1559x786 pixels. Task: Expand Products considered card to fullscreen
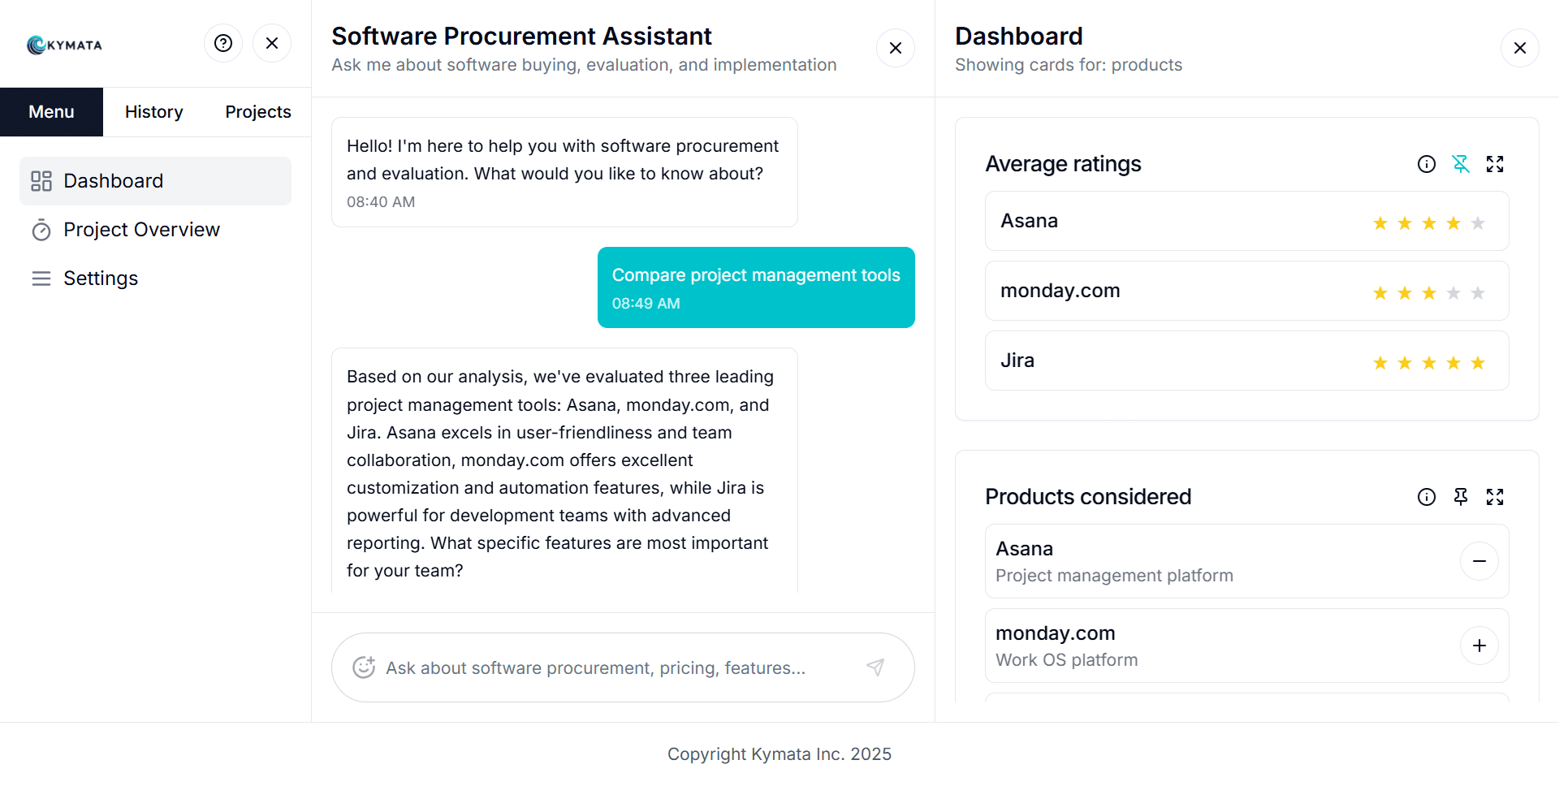coord(1495,497)
